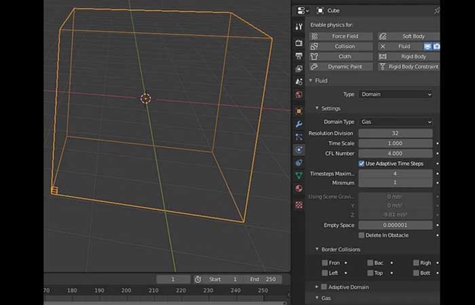The image size is (475, 305).
Task: Open the Particles properties tab
Action: pyautogui.click(x=299, y=137)
